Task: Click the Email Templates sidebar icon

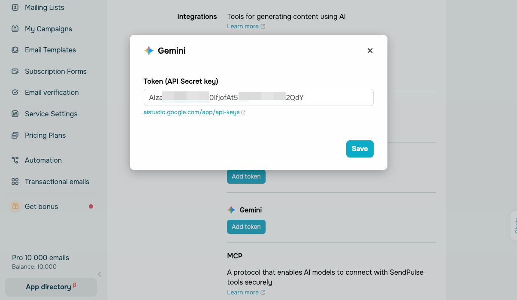Action: (15, 50)
